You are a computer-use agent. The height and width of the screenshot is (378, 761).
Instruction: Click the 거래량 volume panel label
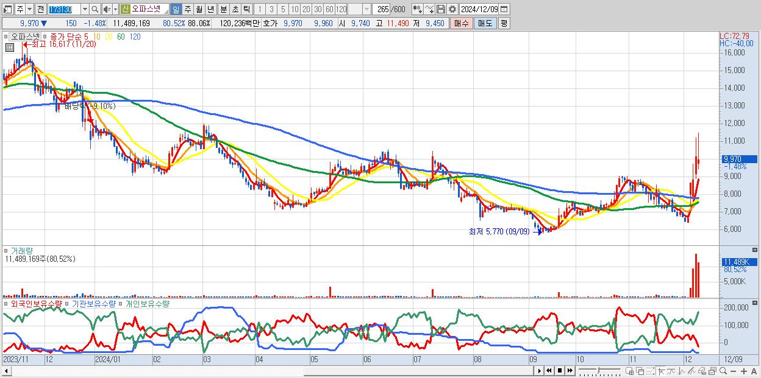point(23,250)
